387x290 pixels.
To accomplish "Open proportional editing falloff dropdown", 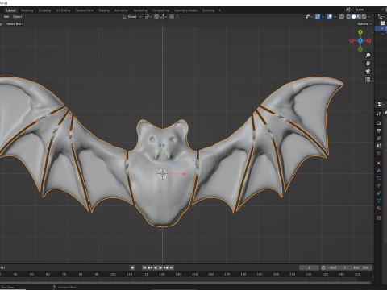I will click(x=179, y=17).
